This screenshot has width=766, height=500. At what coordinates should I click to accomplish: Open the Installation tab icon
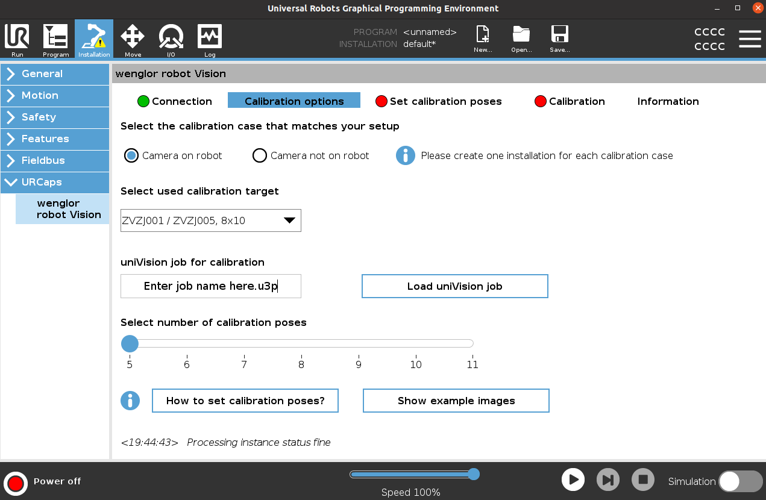point(94,39)
